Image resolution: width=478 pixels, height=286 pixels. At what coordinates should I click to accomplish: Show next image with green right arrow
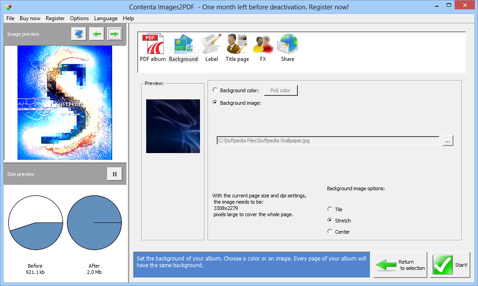point(115,34)
